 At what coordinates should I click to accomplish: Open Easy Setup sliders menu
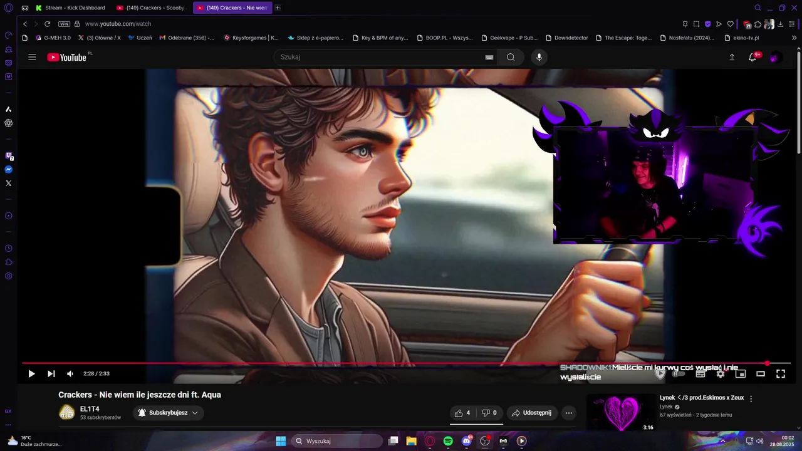[x=792, y=24]
